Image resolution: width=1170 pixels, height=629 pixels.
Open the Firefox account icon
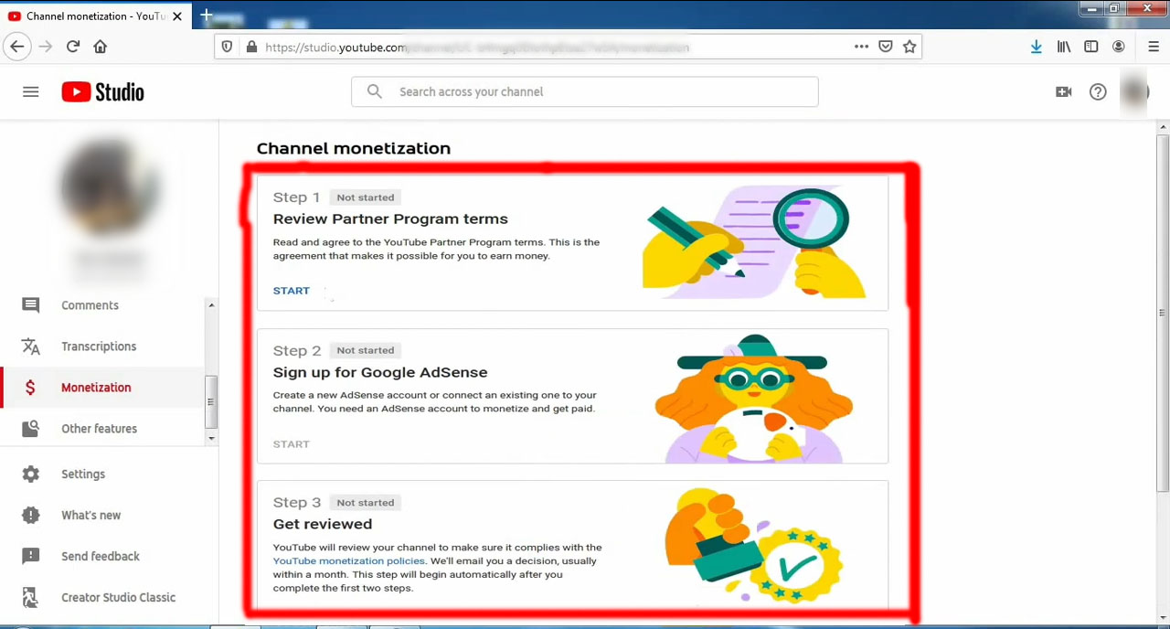coord(1119,47)
